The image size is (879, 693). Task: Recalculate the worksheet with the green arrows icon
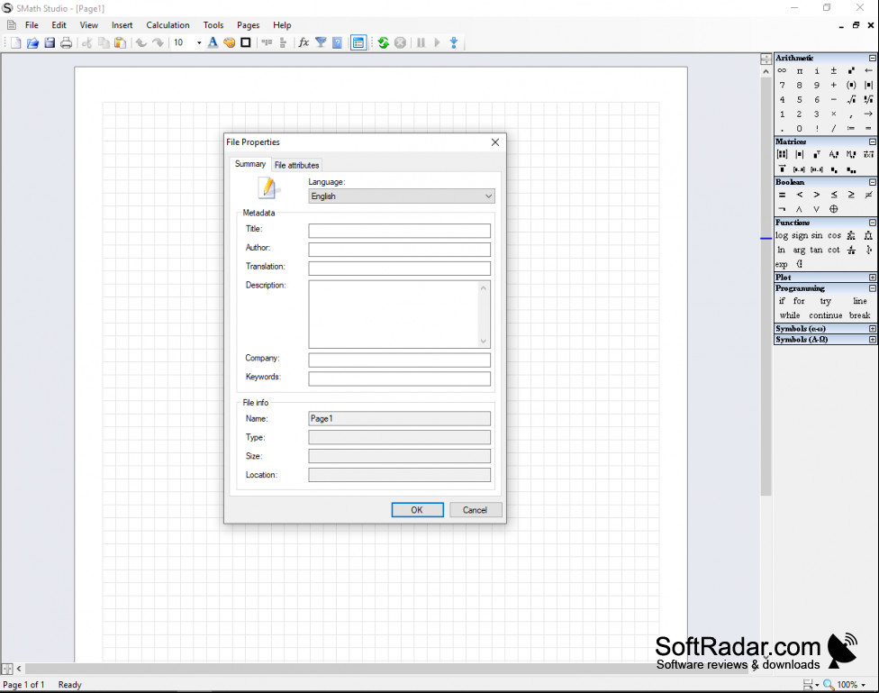384,42
